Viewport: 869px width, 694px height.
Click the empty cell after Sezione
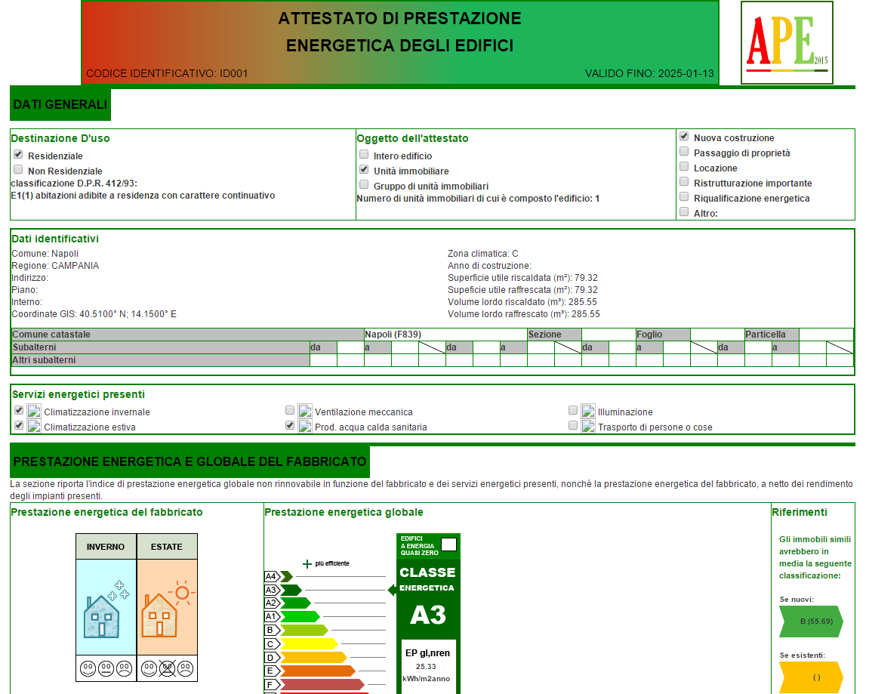point(609,335)
